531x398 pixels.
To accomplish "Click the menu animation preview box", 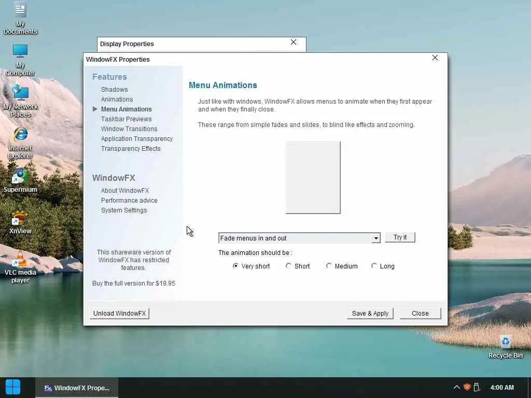I will point(313,178).
